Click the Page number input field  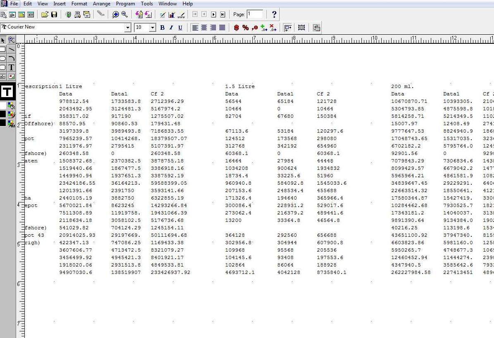click(255, 14)
